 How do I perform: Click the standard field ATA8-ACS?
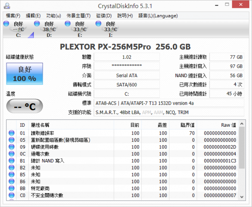[x=169, y=103]
